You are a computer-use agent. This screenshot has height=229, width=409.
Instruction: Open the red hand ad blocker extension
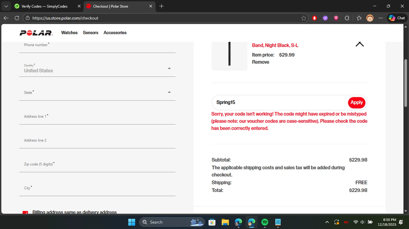click(x=314, y=18)
